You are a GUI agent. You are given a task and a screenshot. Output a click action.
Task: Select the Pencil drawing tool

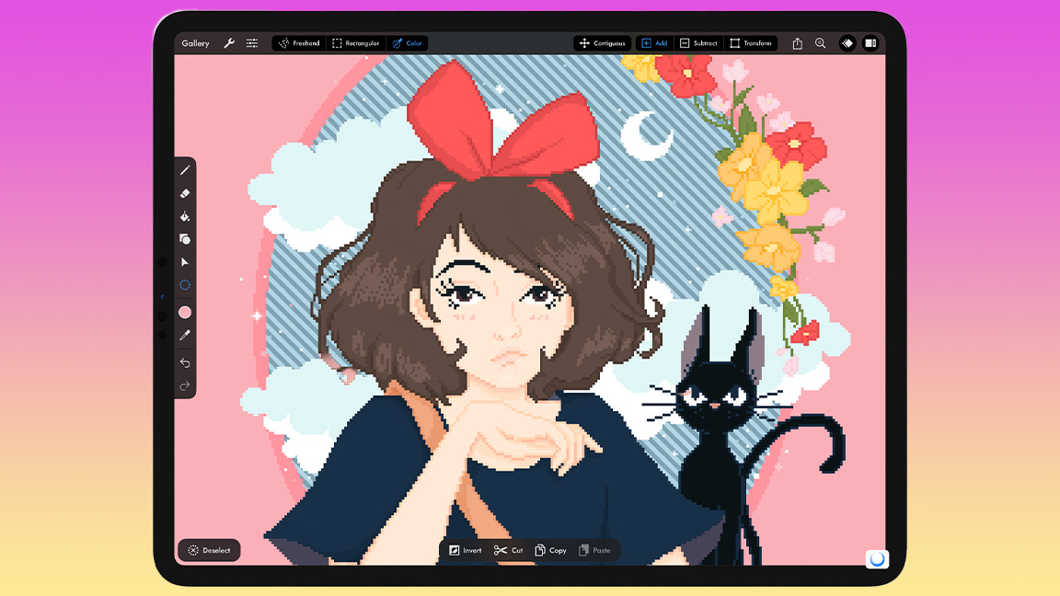[x=185, y=170]
